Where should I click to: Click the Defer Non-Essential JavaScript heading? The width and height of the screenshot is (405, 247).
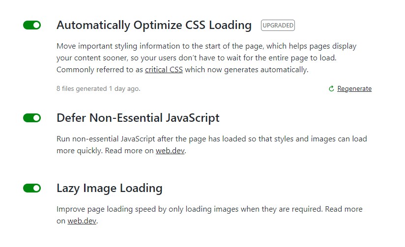click(x=138, y=118)
